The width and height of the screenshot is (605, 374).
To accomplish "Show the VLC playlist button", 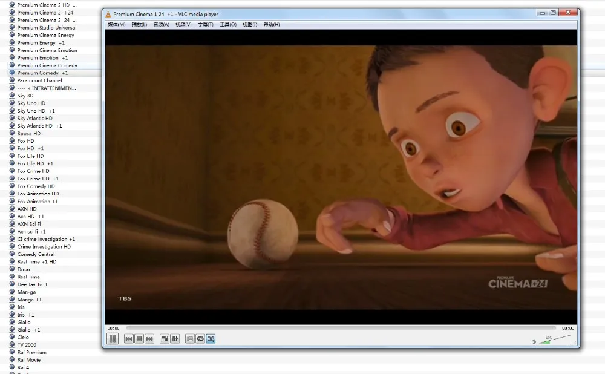I will [190, 339].
